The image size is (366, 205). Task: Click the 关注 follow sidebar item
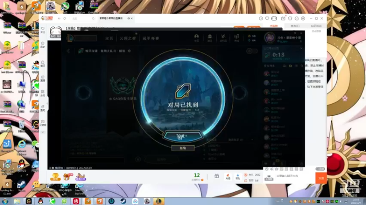[43, 30]
